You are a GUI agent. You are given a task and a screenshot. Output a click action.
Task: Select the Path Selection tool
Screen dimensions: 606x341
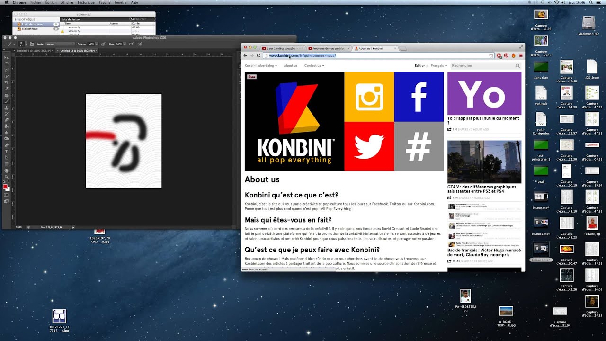(6, 157)
